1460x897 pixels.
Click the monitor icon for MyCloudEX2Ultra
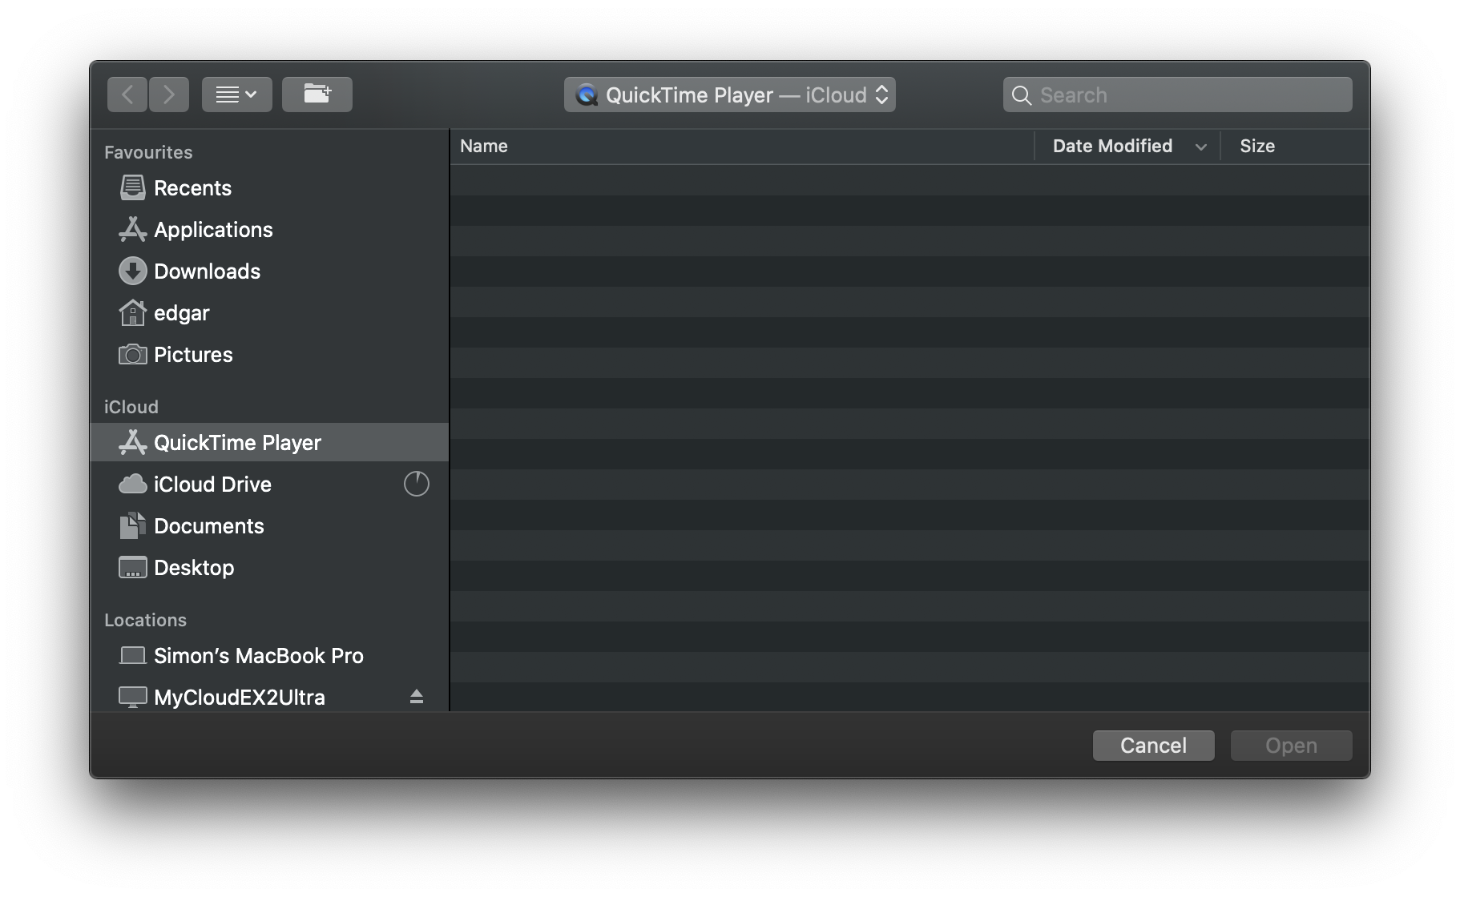(x=133, y=697)
